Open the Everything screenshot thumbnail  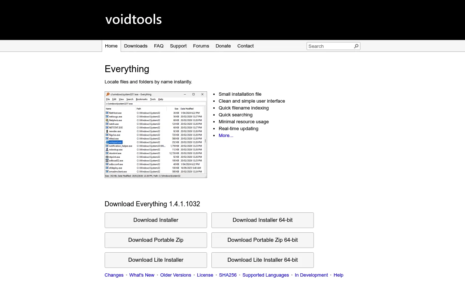click(156, 134)
